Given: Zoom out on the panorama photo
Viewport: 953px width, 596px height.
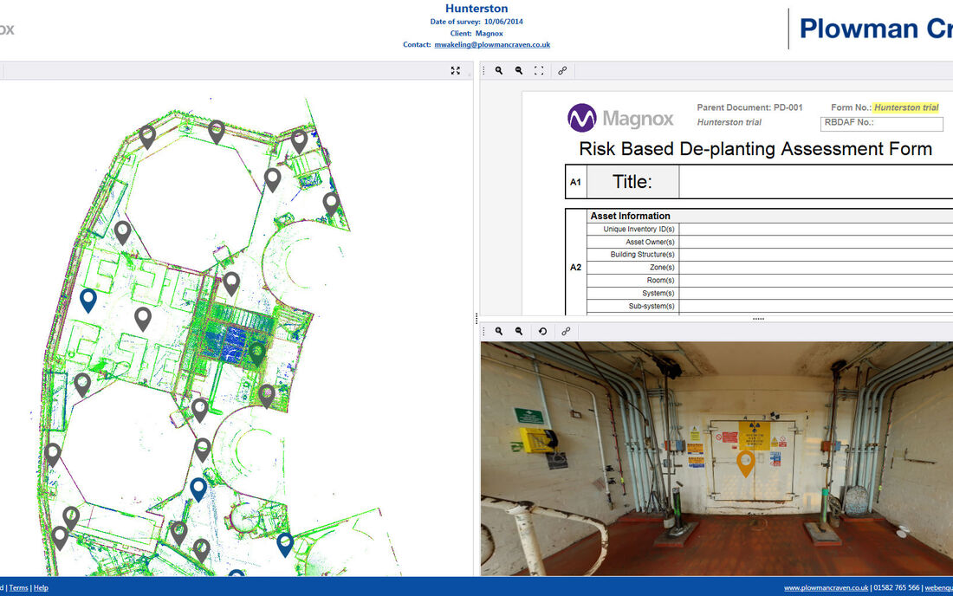Looking at the screenshot, I should 519,331.
